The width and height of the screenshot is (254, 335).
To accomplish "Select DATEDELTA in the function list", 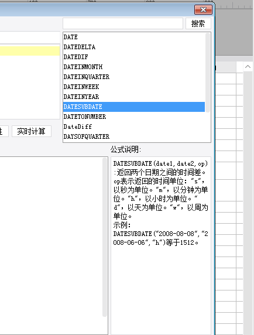I will pos(134,47).
